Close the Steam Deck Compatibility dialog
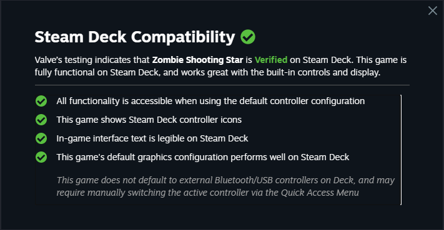This screenshot has height=230, width=444. pos(432,11)
